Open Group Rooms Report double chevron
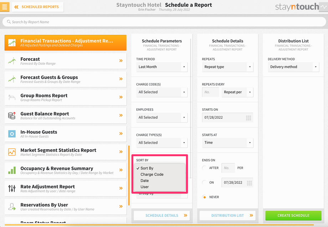 coord(121,97)
